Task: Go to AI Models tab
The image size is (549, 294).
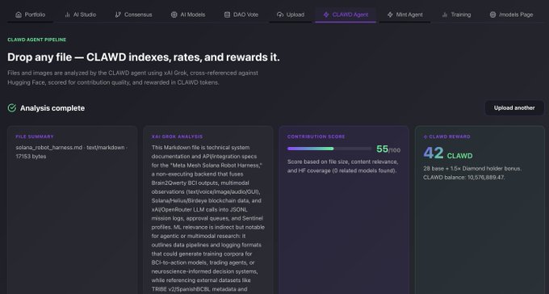Action: (x=188, y=15)
